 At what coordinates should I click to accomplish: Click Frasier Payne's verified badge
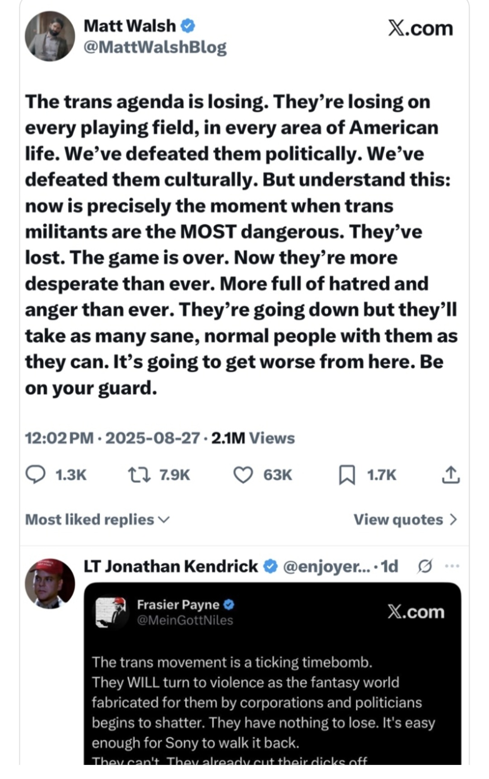click(229, 604)
